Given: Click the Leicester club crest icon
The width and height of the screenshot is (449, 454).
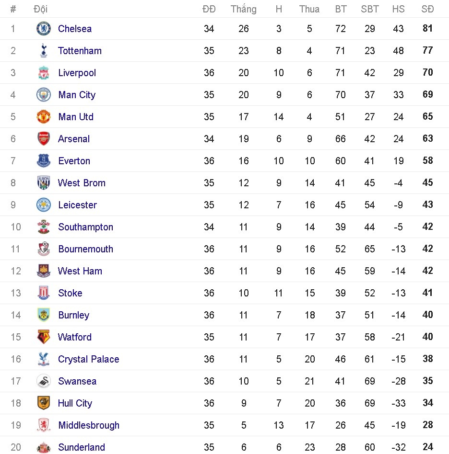Looking at the screenshot, I should tap(44, 205).
